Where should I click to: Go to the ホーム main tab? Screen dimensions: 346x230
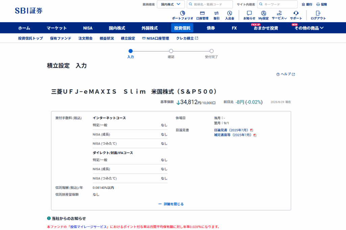coord(24,28)
